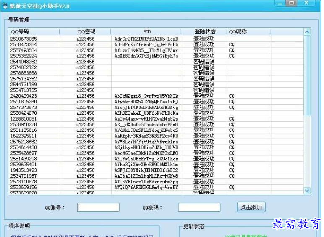Click password a123456 in row 2587493504
Viewport: 324px width, 237px height.
click(x=85, y=50)
